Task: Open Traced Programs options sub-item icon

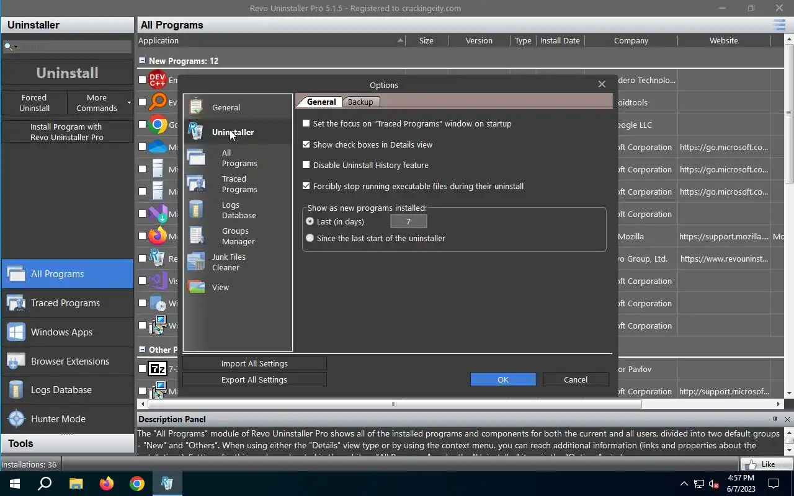Action: tap(196, 184)
